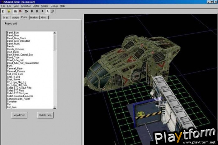Switch to the Actors tab
The height and width of the screenshot is (145, 218).
click(x=15, y=17)
